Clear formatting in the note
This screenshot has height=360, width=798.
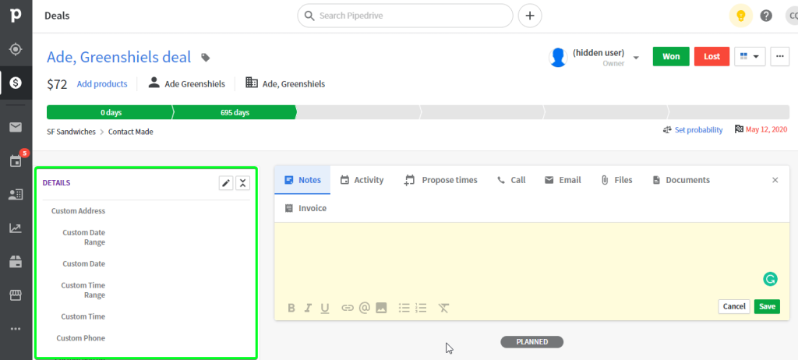click(443, 308)
